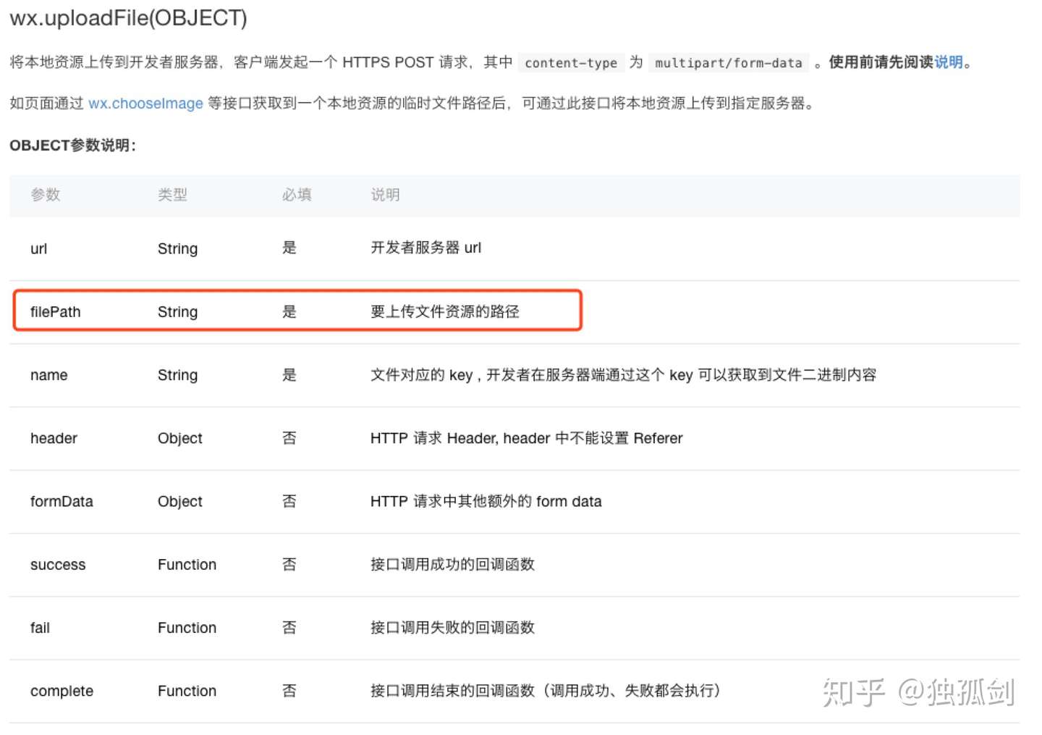Click the 文件对应的 key description

[624, 374]
